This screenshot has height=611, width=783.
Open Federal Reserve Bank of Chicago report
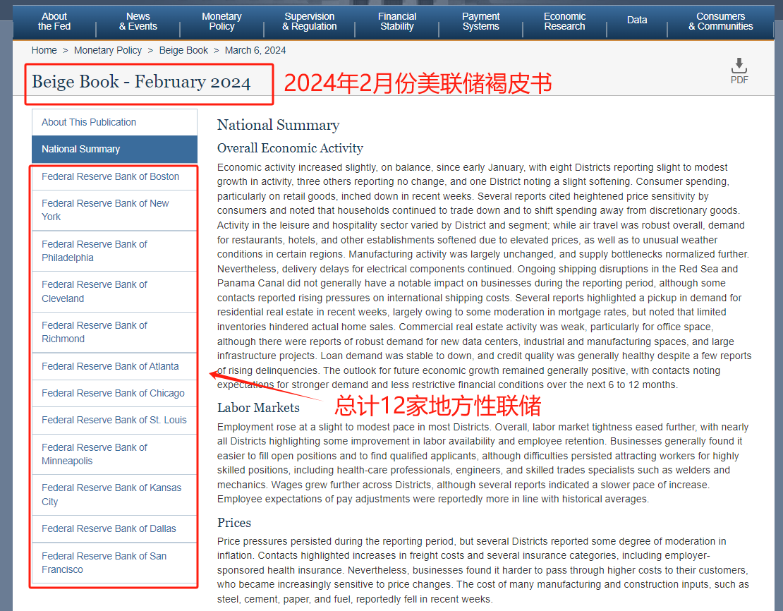pos(114,394)
